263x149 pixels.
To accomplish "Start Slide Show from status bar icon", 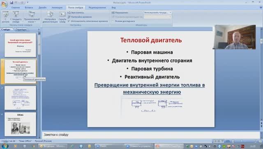I will [x=222, y=141].
